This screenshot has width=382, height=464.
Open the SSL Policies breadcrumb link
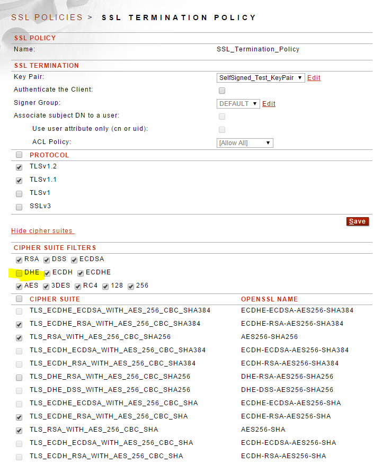pyautogui.click(x=47, y=17)
